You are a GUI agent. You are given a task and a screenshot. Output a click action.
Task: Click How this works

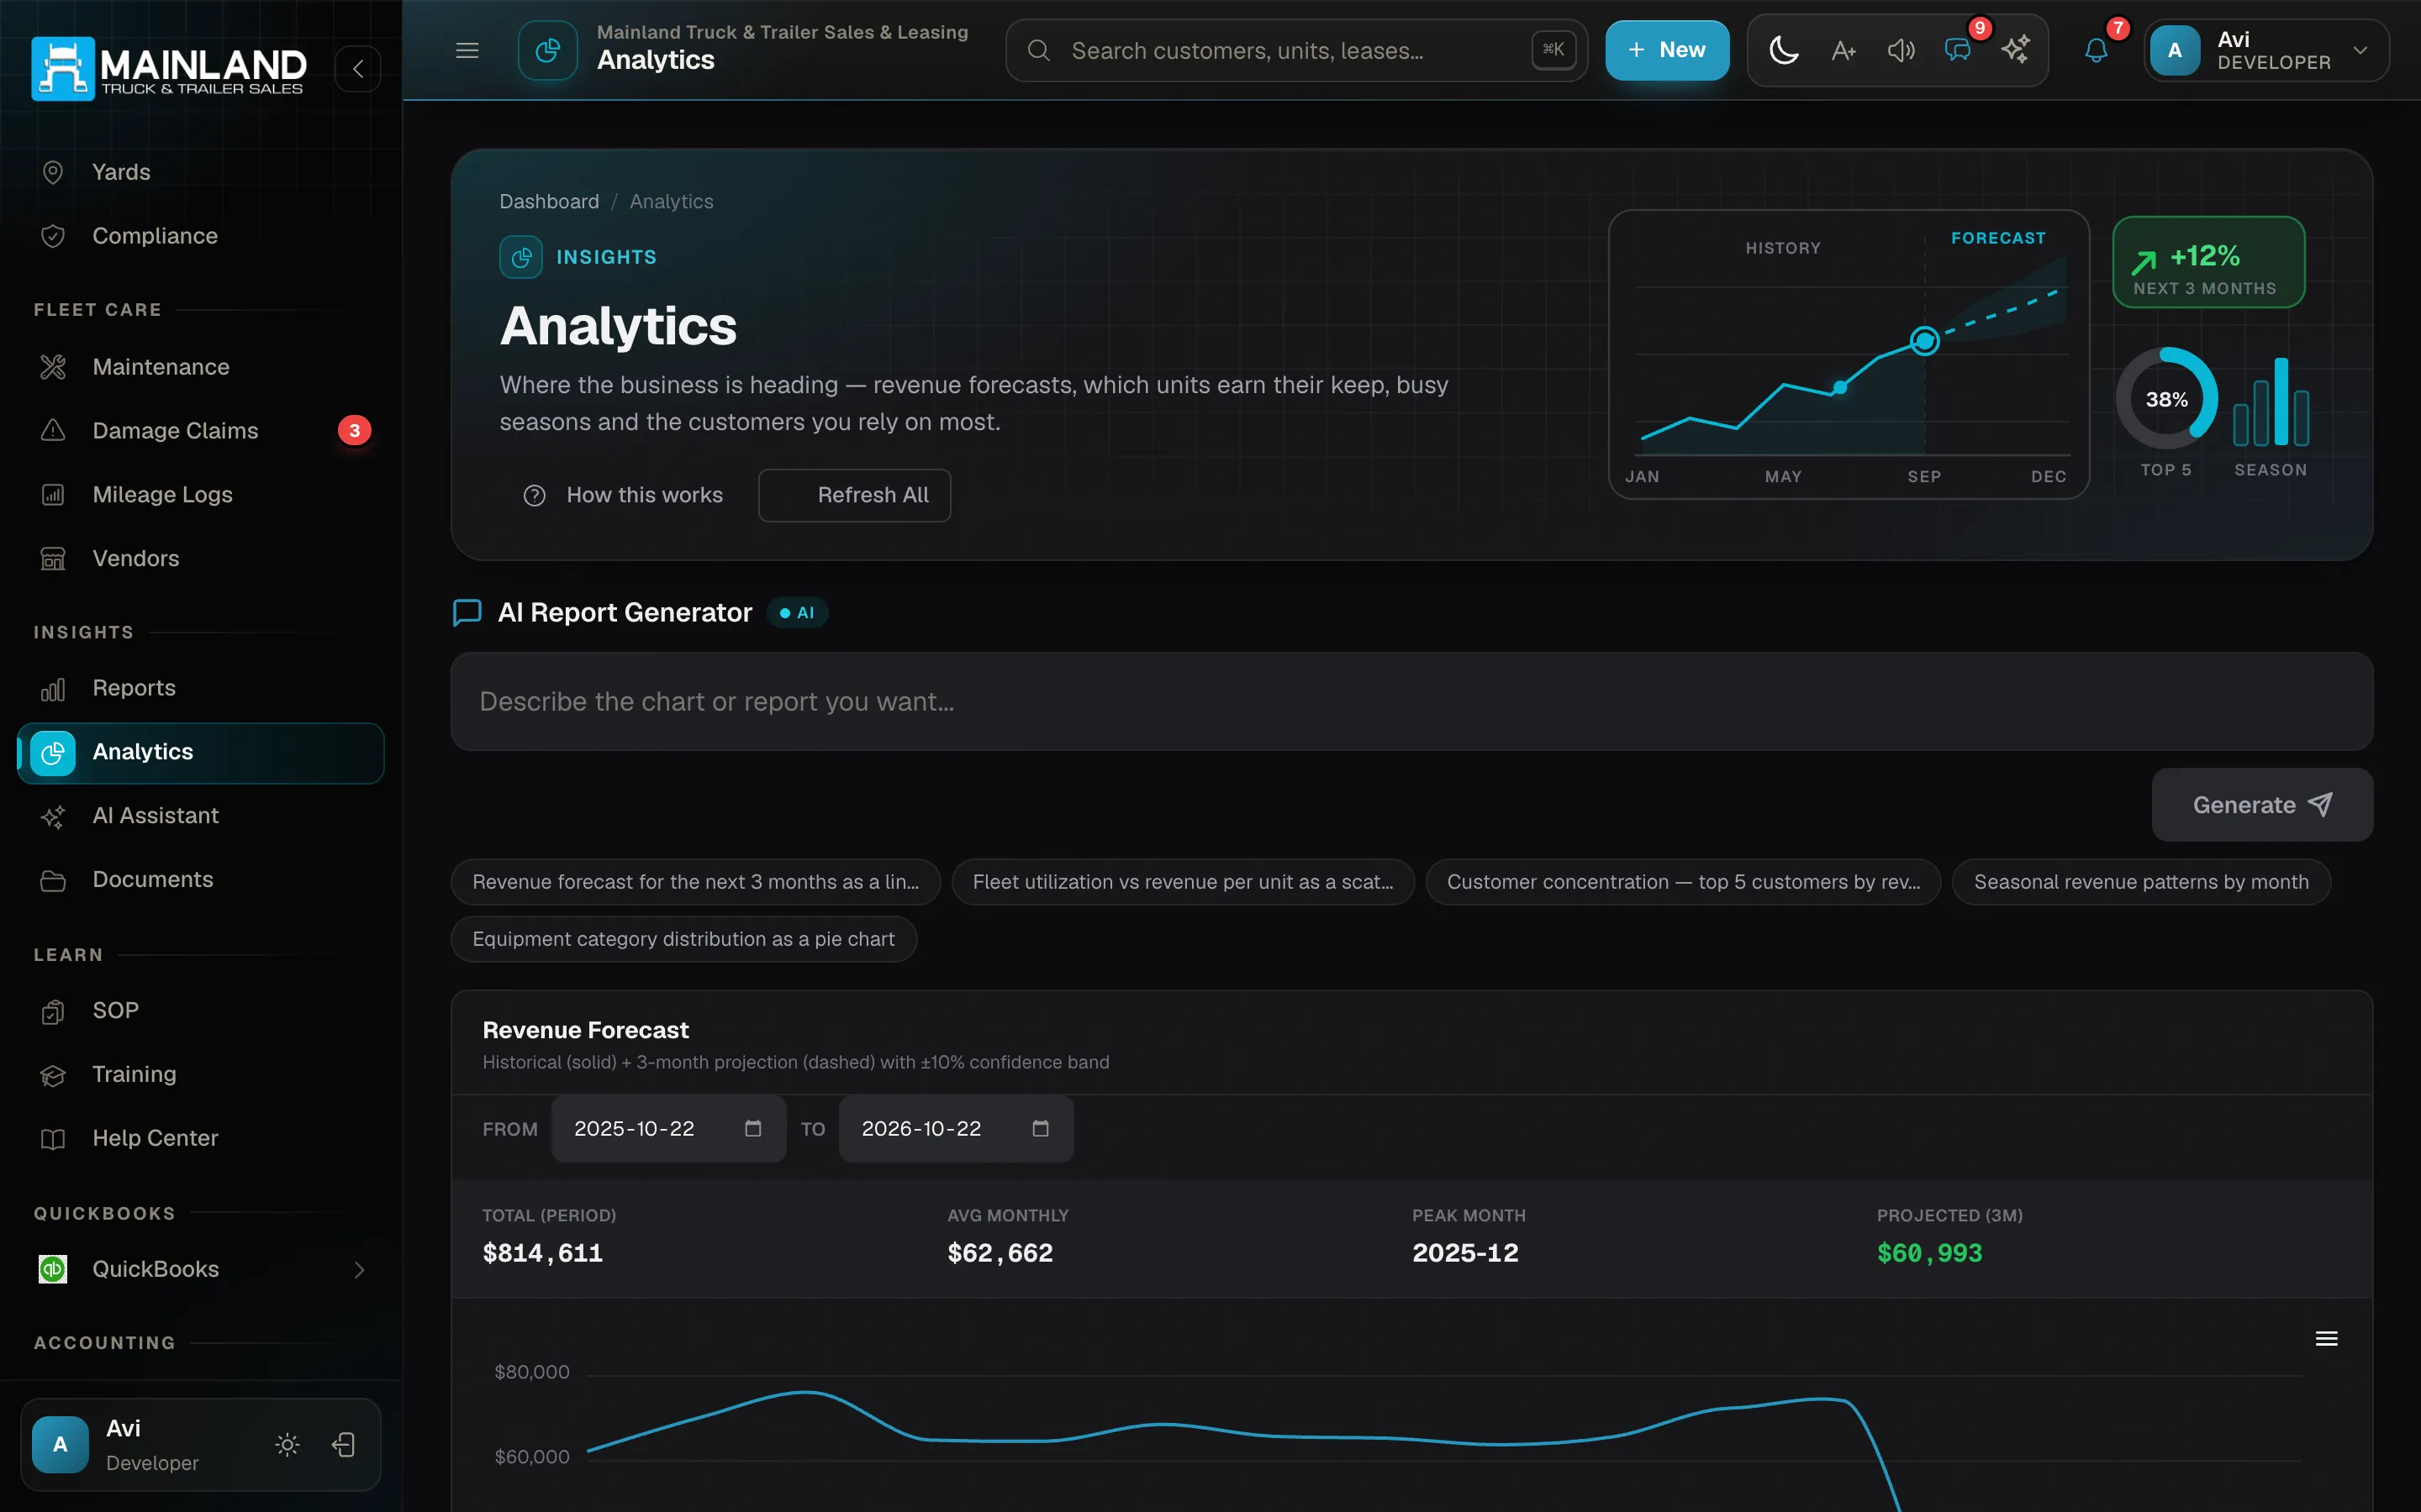(622, 495)
